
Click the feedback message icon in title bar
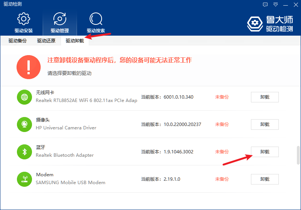click(265, 4)
